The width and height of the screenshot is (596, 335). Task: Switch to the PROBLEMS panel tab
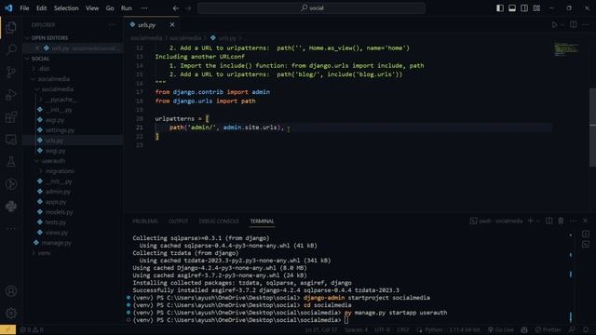(x=145, y=221)
